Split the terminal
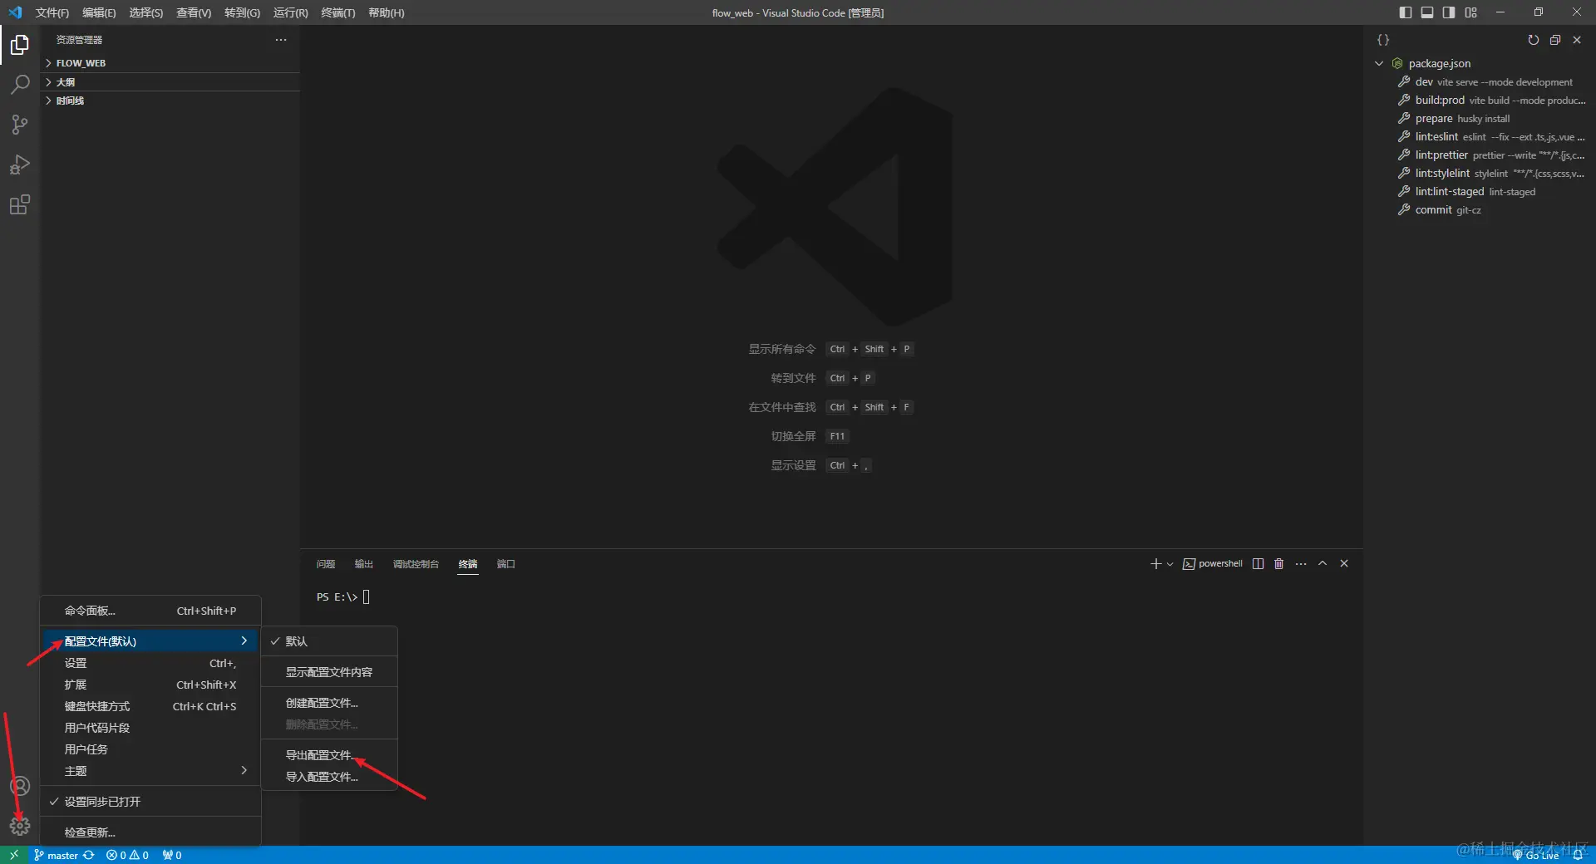The width and height of the screenshot is (1596, 864). 1259,564
